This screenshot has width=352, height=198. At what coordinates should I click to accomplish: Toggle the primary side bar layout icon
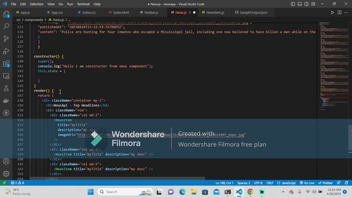coord(293,4)
